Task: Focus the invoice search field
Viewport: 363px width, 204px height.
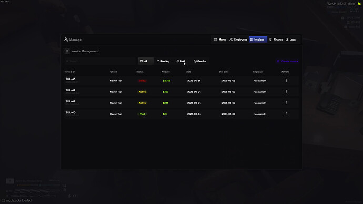Action: point(100,61)
